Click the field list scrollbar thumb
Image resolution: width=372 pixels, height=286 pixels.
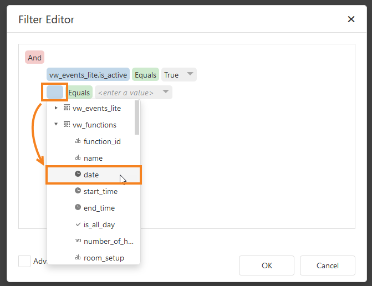[x=137, y=118]
